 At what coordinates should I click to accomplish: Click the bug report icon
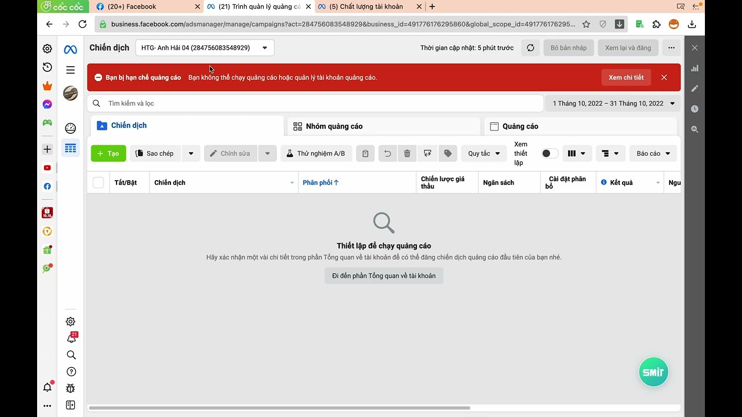coord(71,388)
